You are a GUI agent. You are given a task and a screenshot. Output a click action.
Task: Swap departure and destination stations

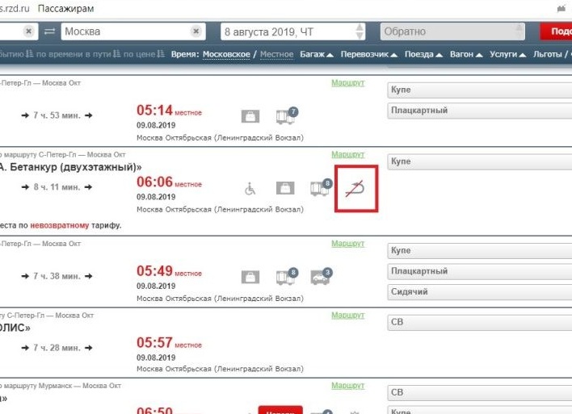tap(49, 31)
